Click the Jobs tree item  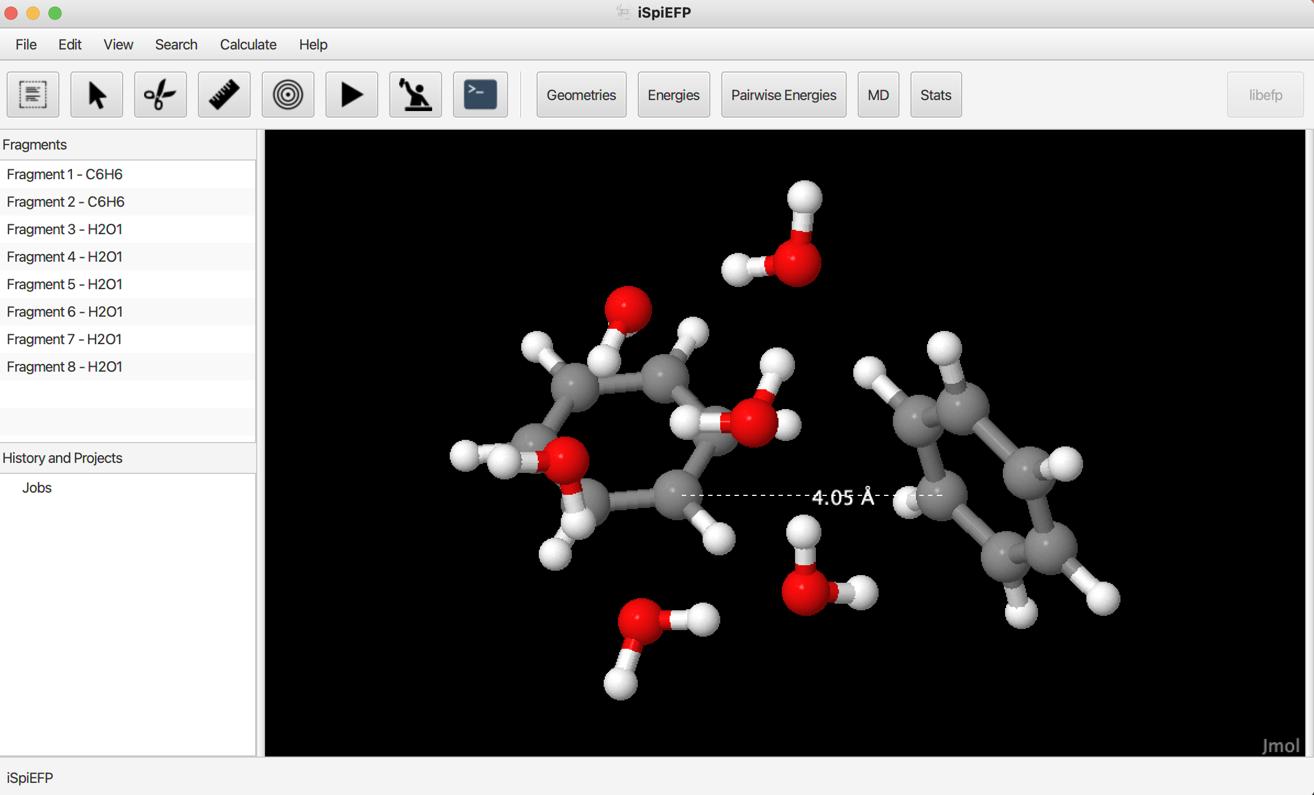(37, 488)
